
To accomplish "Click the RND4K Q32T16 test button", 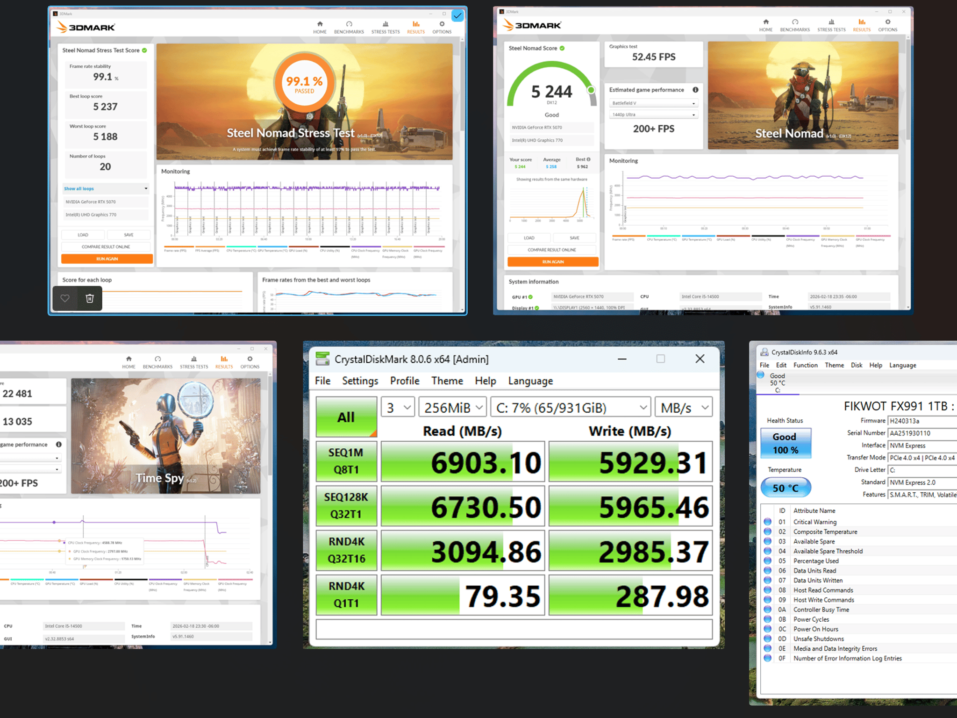I will pyautogui.click(x=346, y=550).
